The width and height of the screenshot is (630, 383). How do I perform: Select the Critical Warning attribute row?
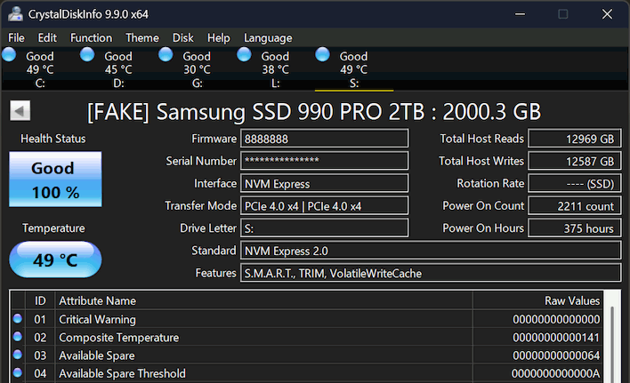(307, 319)
